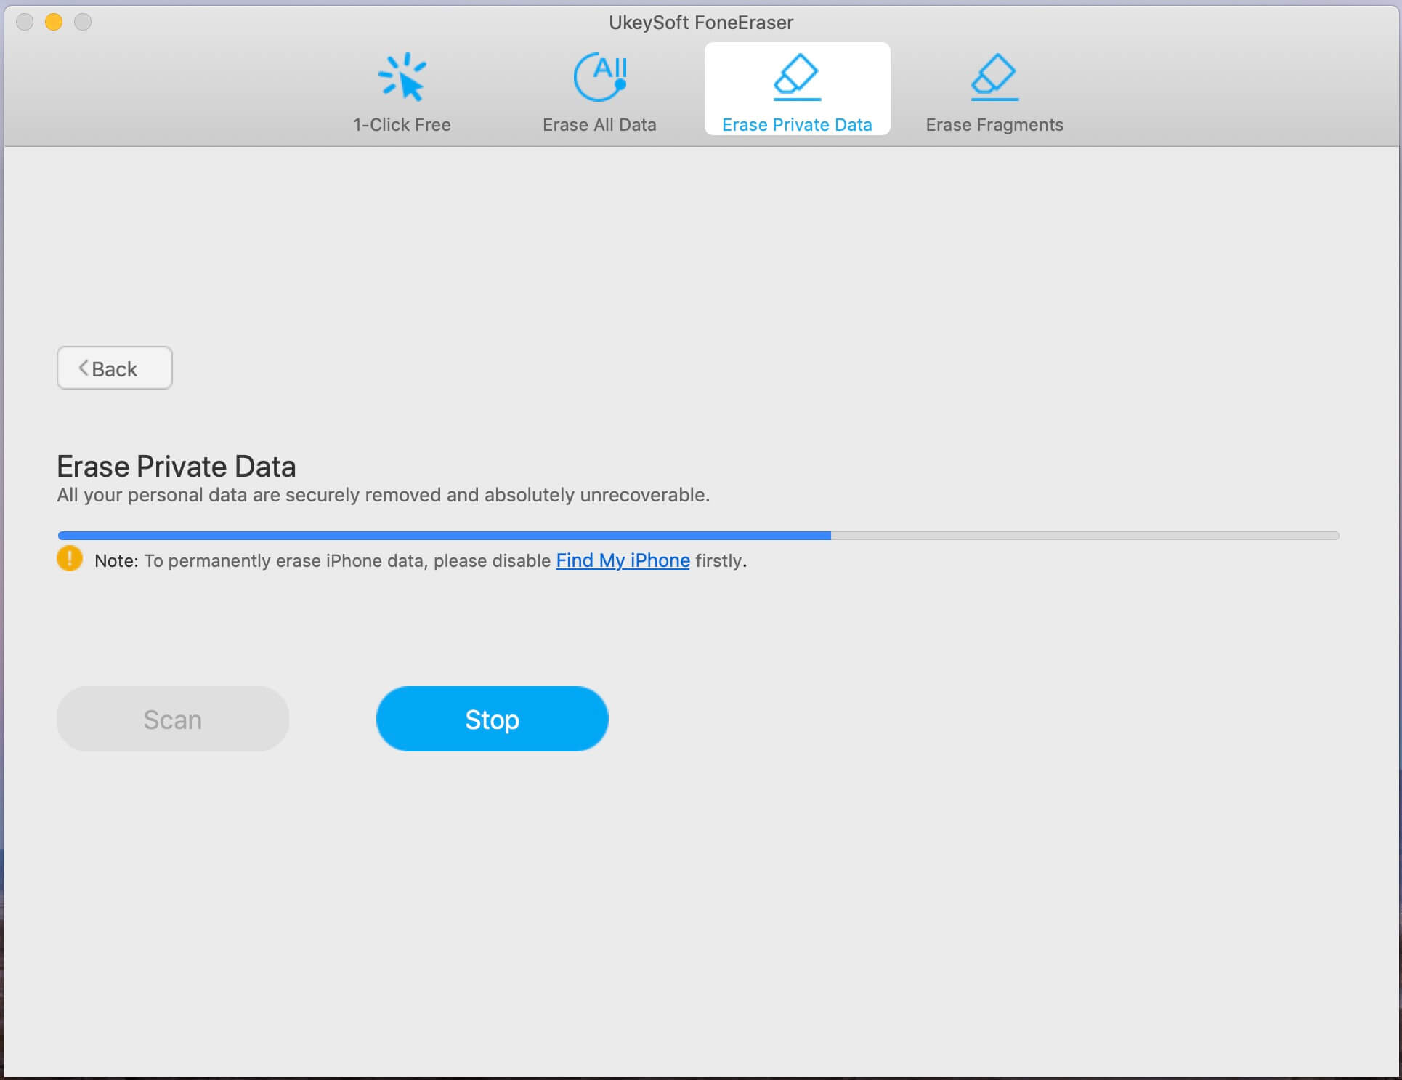Click the greyed-out Scan button
This screenshot has width=1402, height=1080.
pyautogui.click(x=174, y=718)
